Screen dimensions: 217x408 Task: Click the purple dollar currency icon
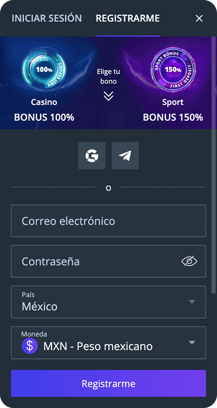(x=30, y=346)
